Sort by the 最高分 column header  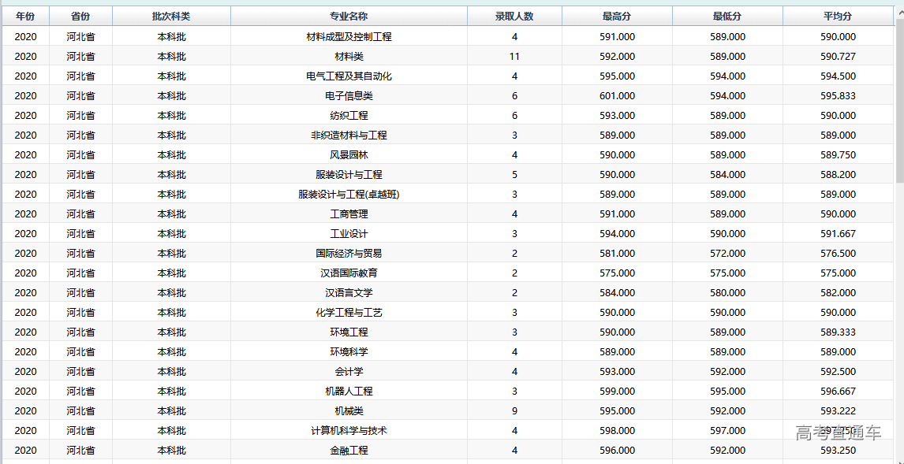(617, 17)
